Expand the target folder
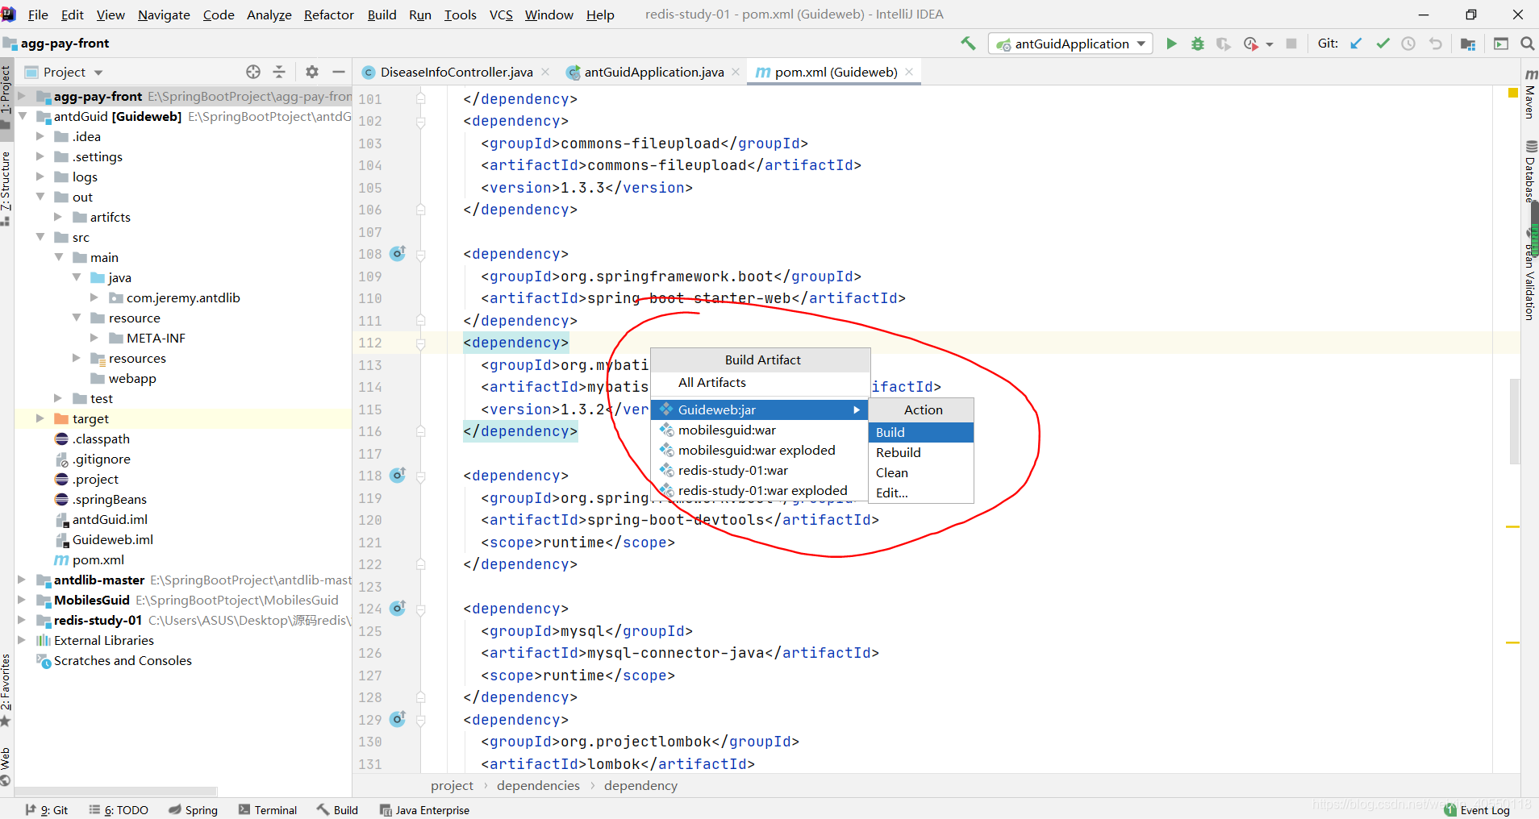 40,418
